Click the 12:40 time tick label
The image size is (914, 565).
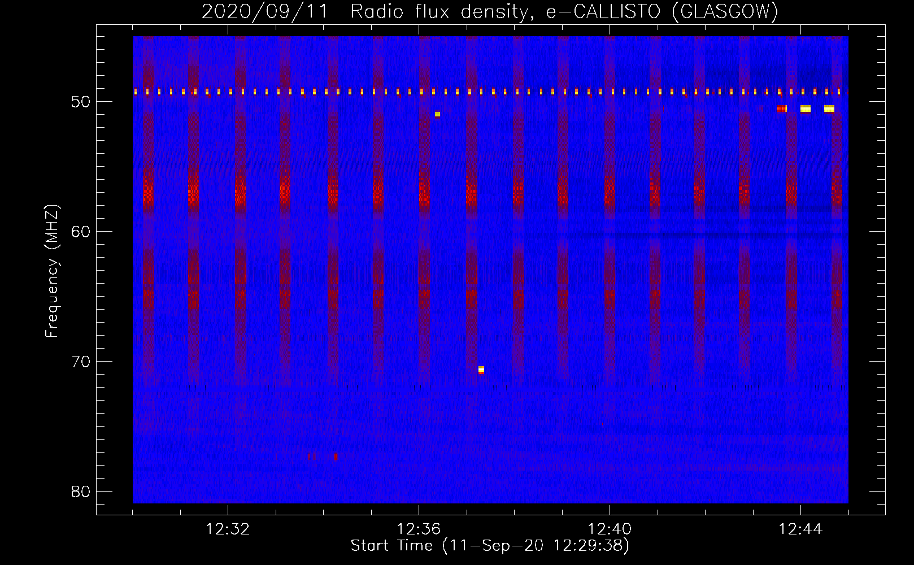(610, 529)
